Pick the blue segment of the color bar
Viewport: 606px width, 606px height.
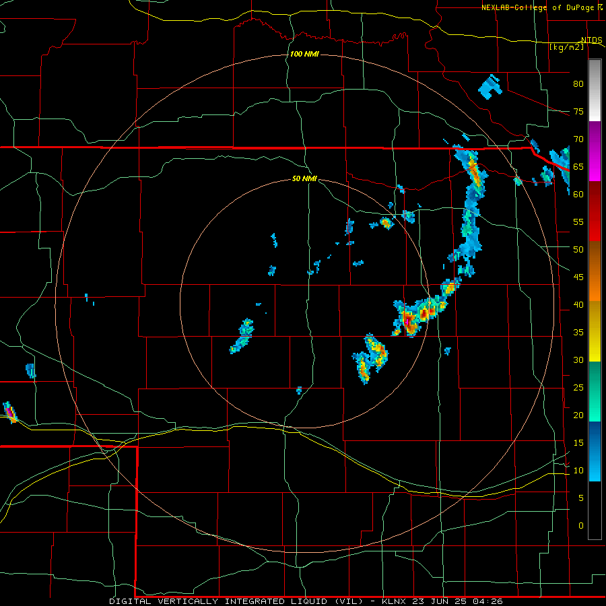click(595, 451)
